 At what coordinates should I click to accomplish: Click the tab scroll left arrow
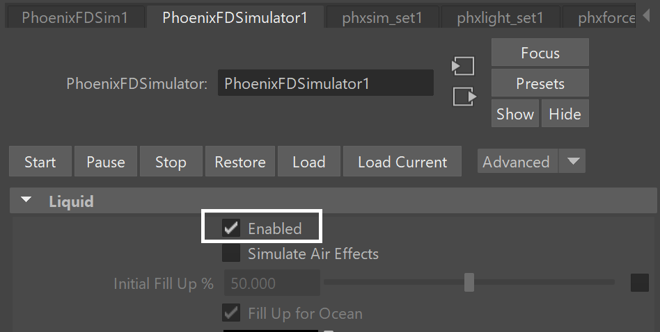click(647, 16)
